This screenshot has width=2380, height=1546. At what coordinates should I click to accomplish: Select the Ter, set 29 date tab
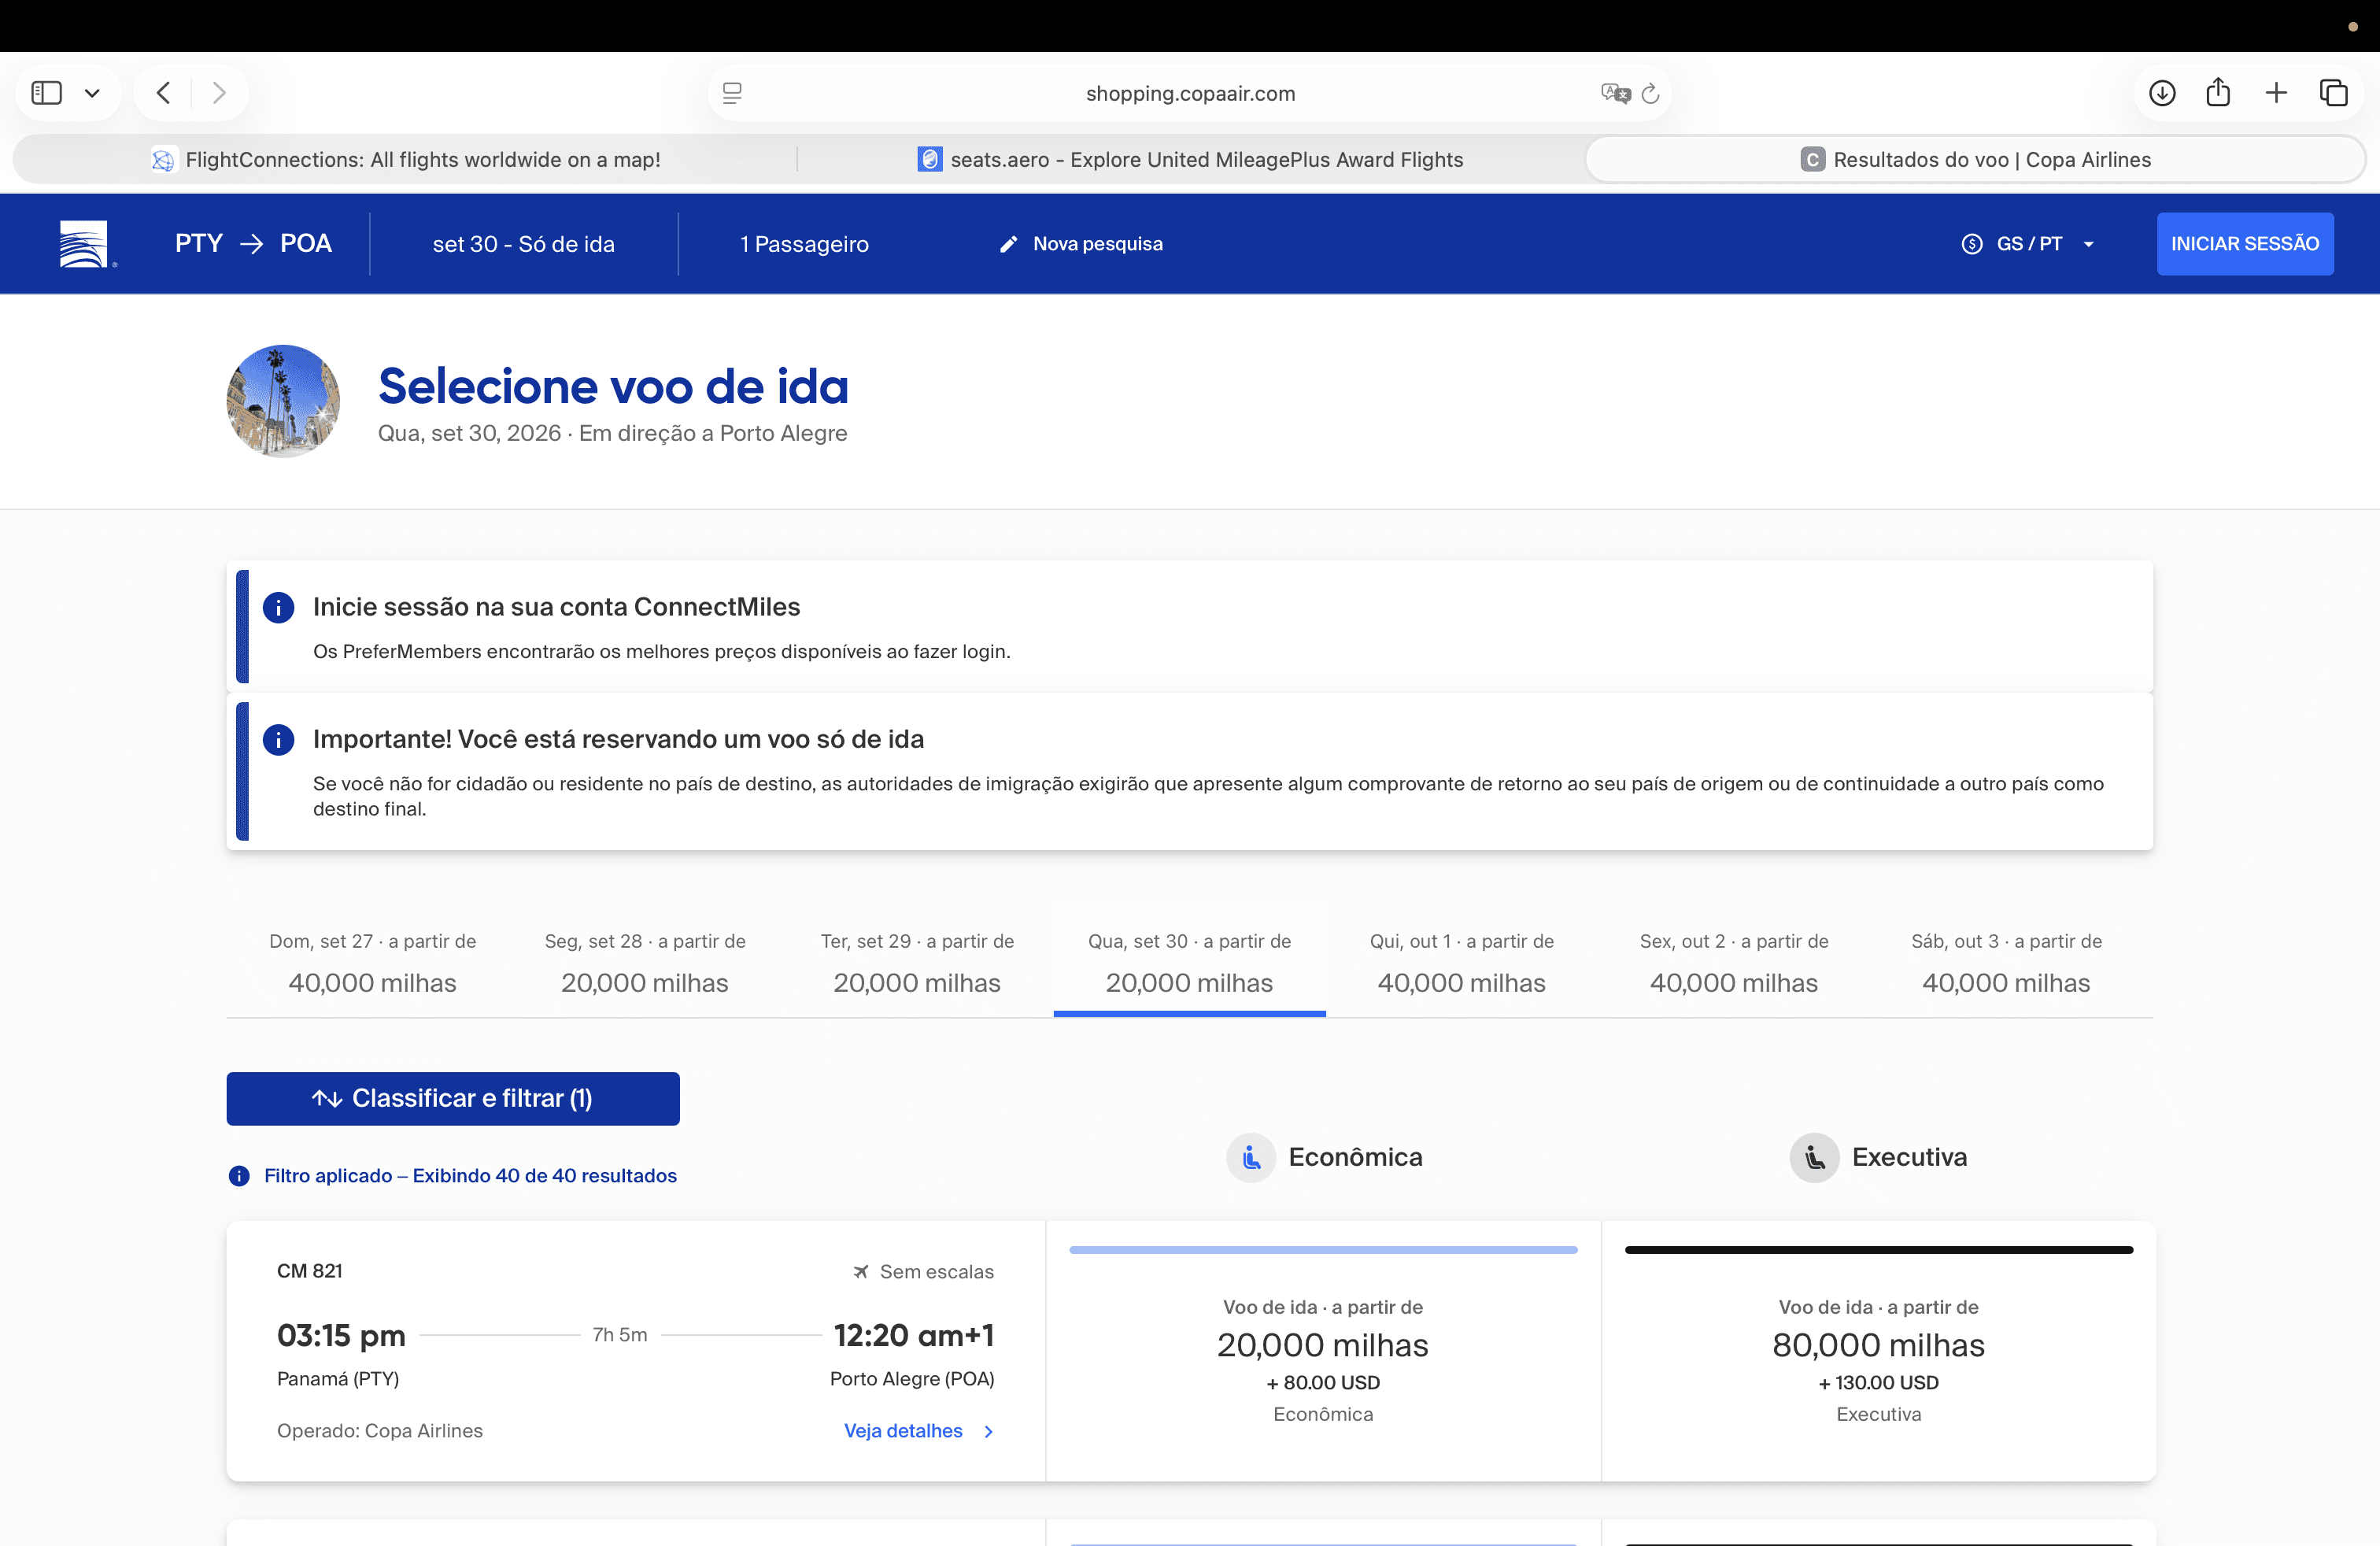click(917, 963)
